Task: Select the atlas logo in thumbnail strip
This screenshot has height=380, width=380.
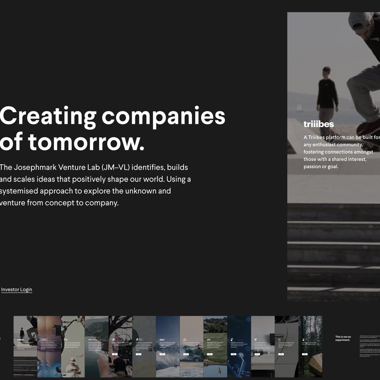Action: [x=162, y=339]
